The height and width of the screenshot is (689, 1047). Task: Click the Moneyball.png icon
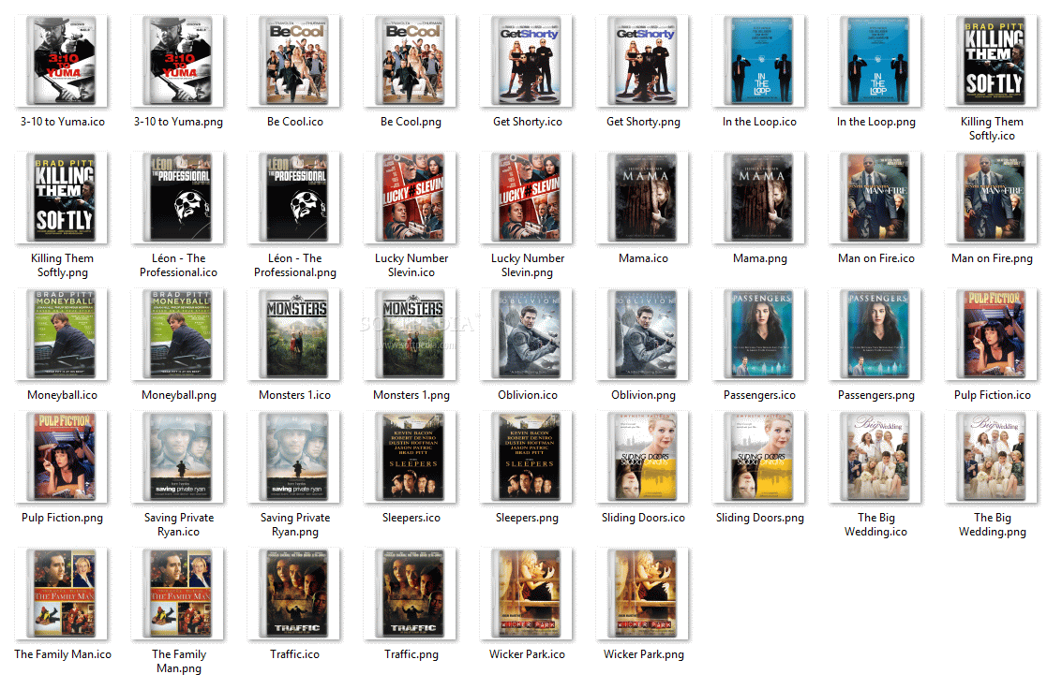pos(178,335)
